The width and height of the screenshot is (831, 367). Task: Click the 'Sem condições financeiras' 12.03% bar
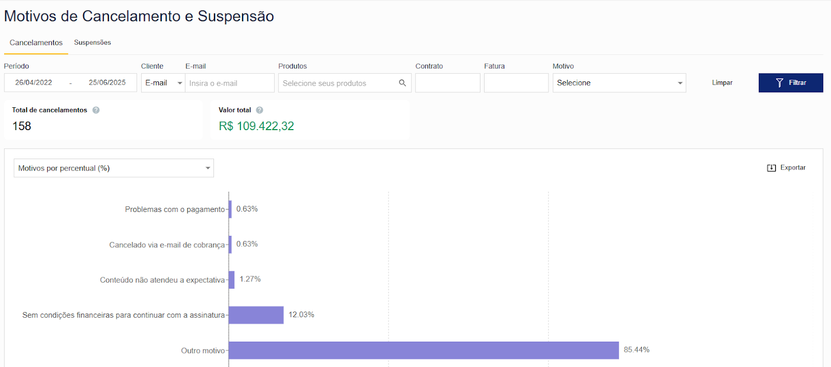(256, 315)
